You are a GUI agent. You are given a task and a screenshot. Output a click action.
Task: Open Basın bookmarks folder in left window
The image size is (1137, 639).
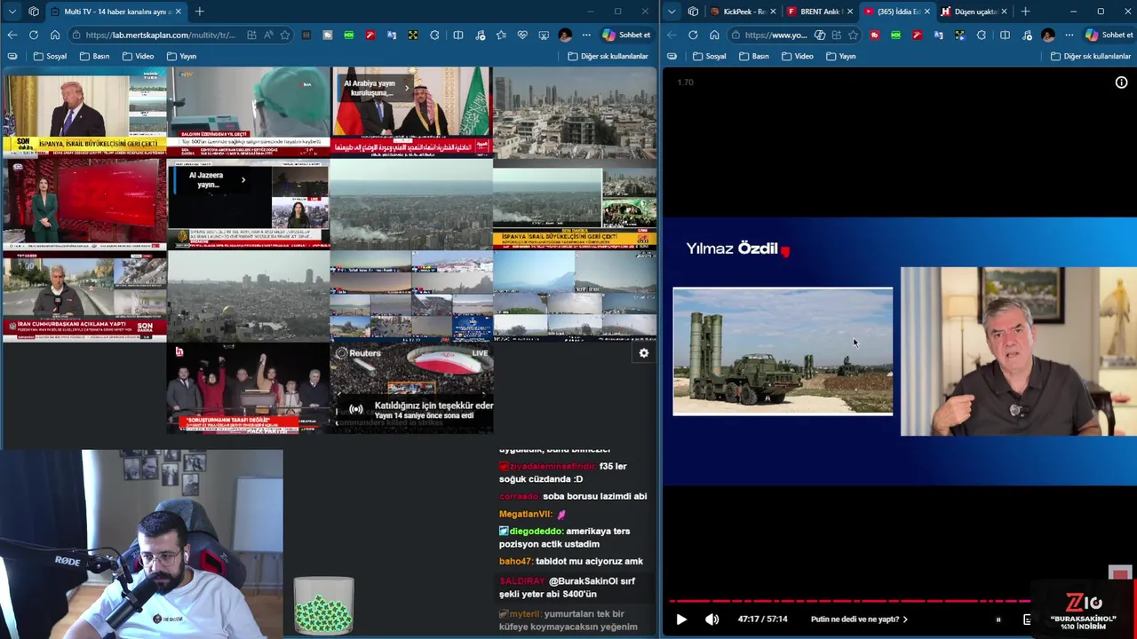point(94,56)
